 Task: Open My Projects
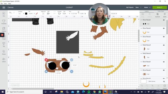click(x=130, y=8)
